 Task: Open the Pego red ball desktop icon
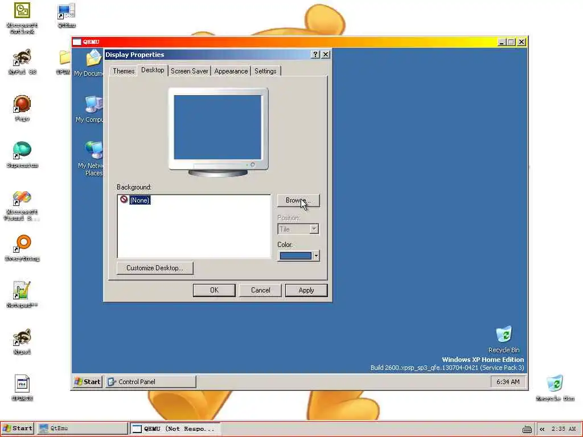tap(22, 105)
